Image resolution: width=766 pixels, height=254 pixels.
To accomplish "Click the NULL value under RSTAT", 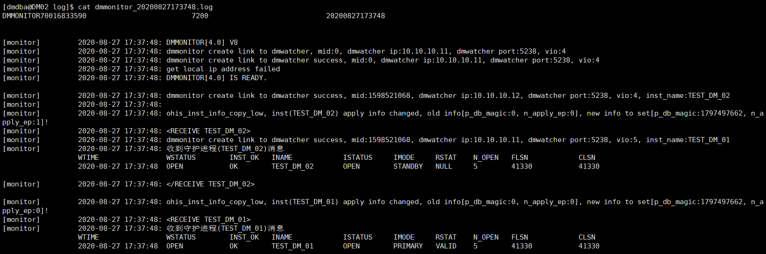I will click(x=444, y=166).
